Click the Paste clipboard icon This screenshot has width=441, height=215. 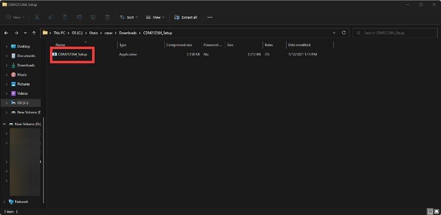pos(65,17)
